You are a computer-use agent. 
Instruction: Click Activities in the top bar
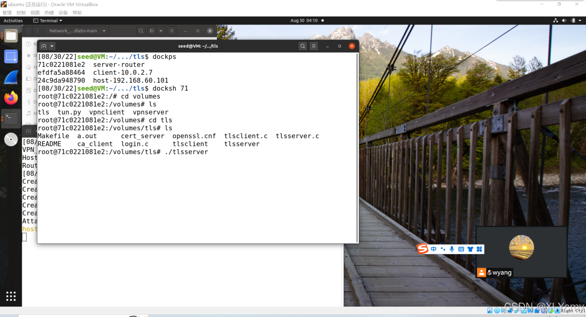13,20
